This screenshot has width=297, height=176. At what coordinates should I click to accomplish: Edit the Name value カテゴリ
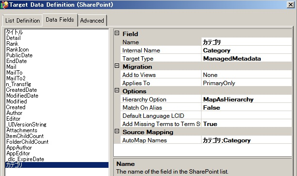(246, 42)
